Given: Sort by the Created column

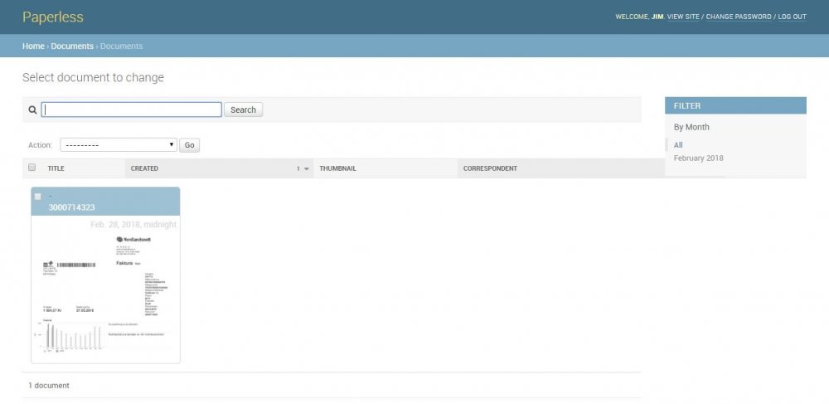Looking at the screenshot, I should click(144, 168).
